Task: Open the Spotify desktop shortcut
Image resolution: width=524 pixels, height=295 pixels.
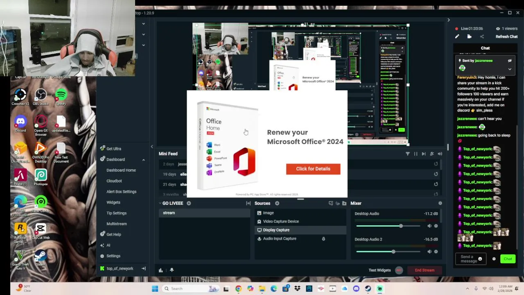Action: (61, 98)
